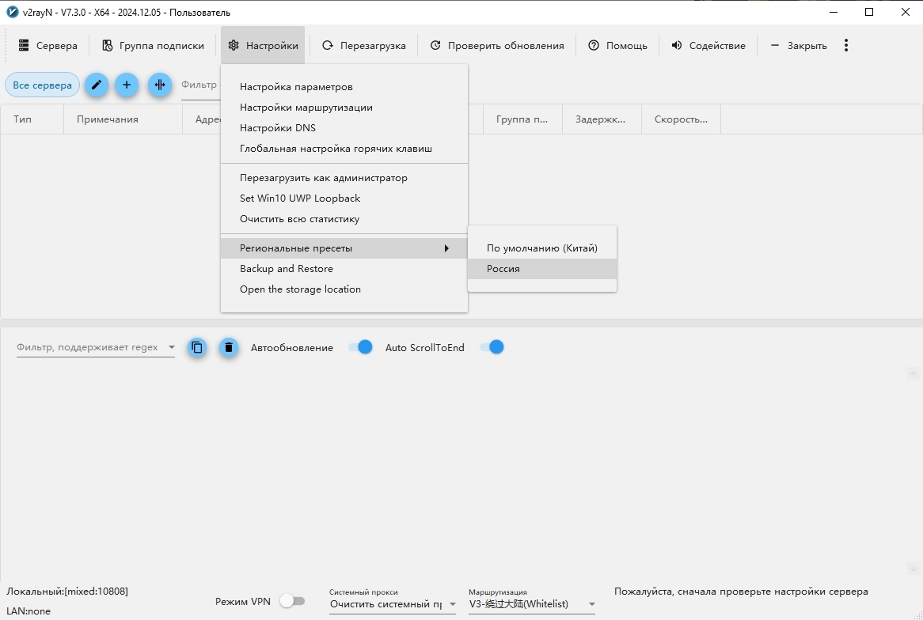923x620 pixels.
Task: Select the Все сервера group chip
Action: 43,85
